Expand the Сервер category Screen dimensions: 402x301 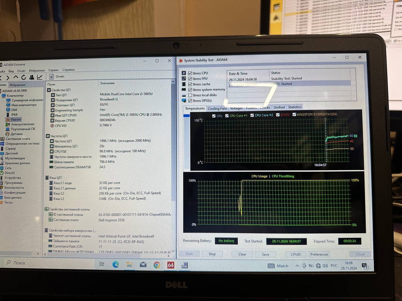click(8, 149)
